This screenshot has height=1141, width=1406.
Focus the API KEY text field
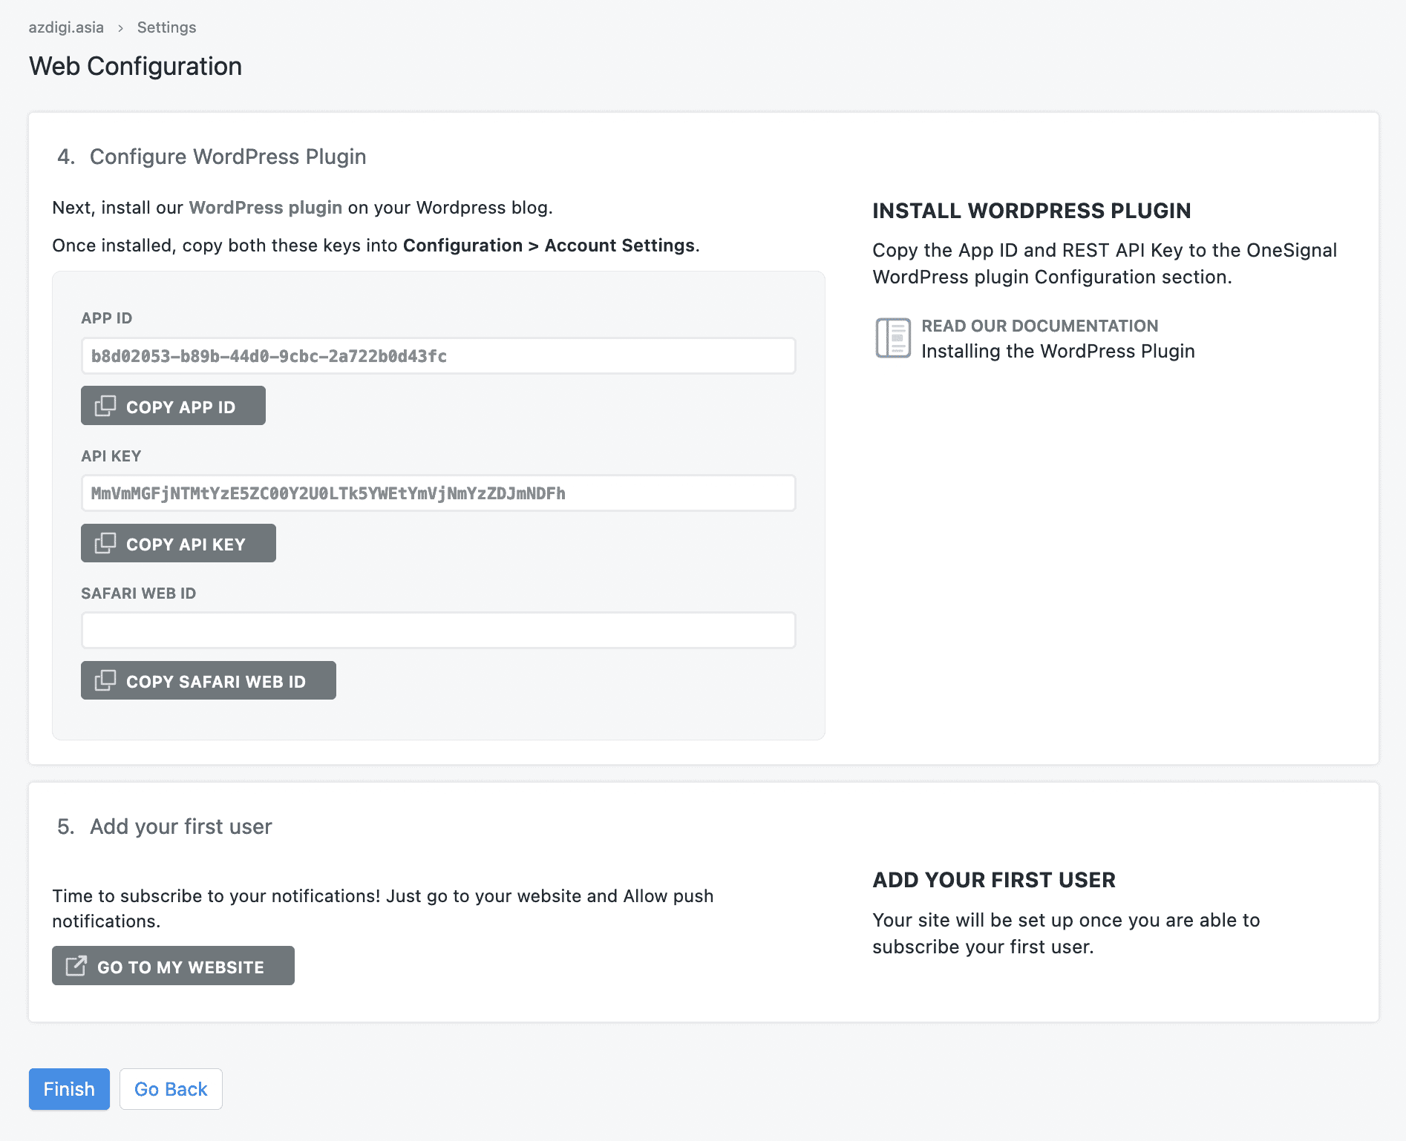point(438,493)
